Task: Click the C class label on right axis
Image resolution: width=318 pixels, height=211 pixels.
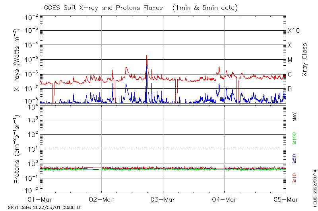Action: (290, 74)
